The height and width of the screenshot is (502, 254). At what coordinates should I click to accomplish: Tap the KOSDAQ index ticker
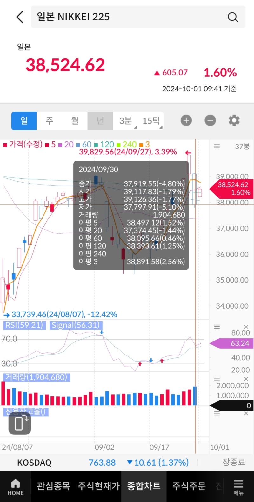34,463
